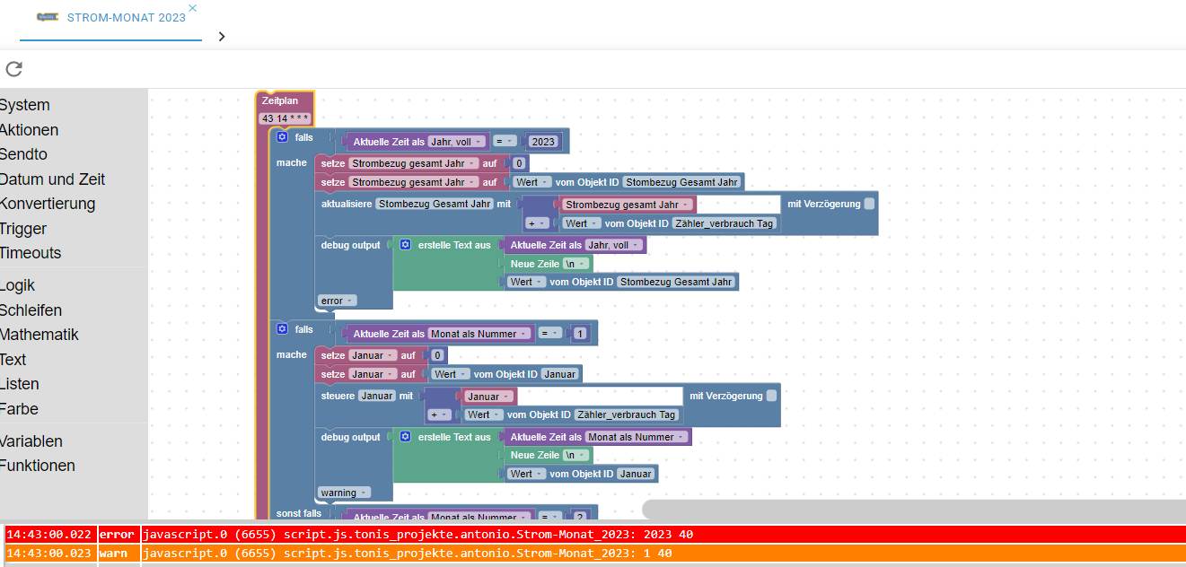Select Objekt ID 'Januar' in steuere block
This screenshot has height=567, width=1186.
(x=377, y=396)
